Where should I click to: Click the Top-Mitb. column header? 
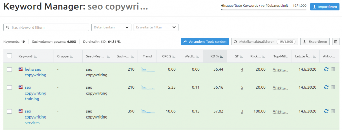tap(281, 56)
